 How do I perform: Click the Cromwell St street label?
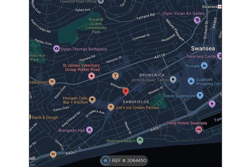[141, 37]
